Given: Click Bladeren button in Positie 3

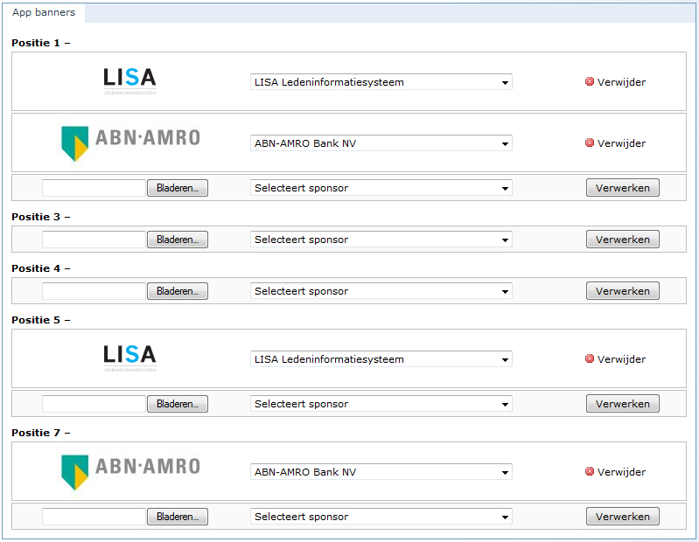Looking at the screenshot, I should coord(178,240).
